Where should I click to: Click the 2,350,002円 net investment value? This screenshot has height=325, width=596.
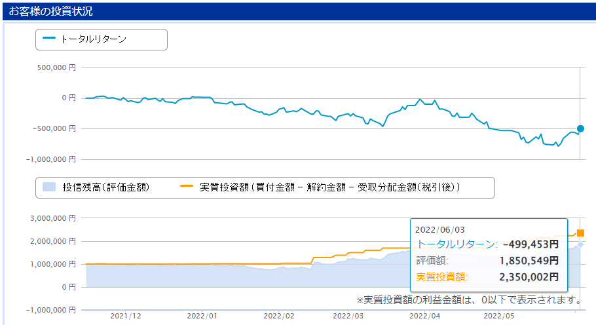click(x=529, y=277)
